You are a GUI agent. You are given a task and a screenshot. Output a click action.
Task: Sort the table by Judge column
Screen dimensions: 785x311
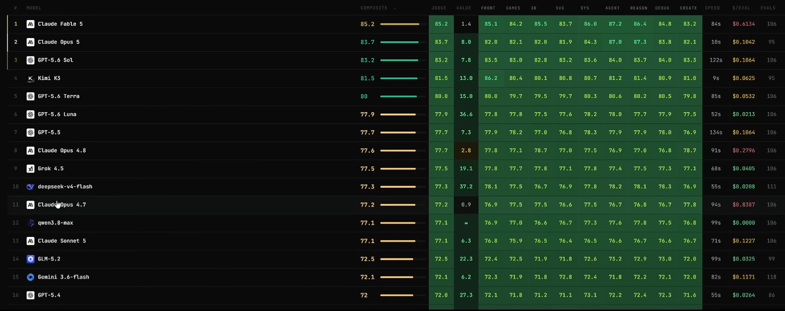tap(439, 8)
